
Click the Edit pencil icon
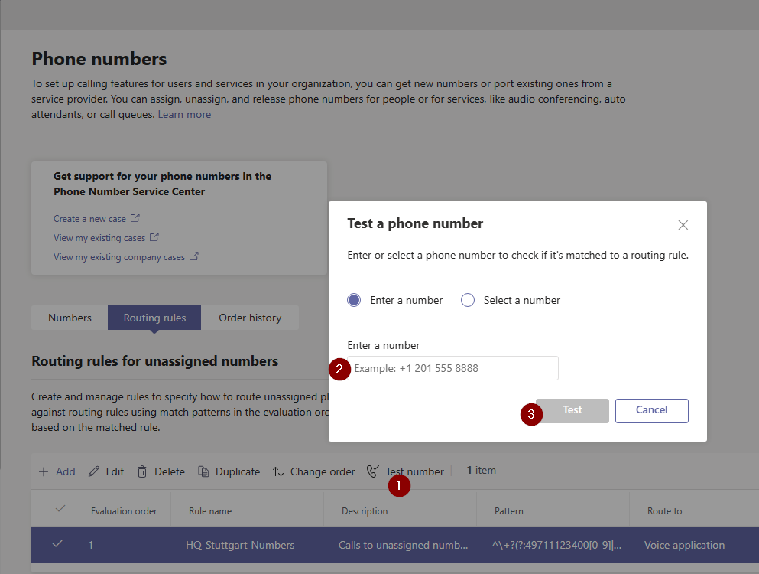(x=94, y=471)
